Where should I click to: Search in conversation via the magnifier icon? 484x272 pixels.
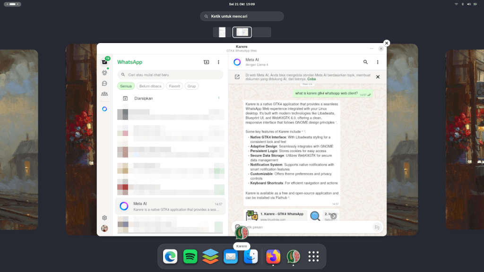(x=366, y=62)
